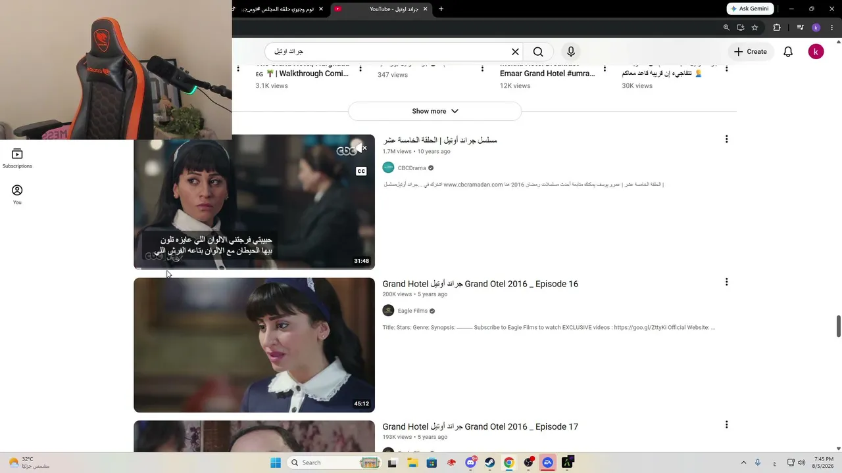Open Microsoft Store taskbar icon
This screenshot has height=473, width=842.
click(432, 462)
